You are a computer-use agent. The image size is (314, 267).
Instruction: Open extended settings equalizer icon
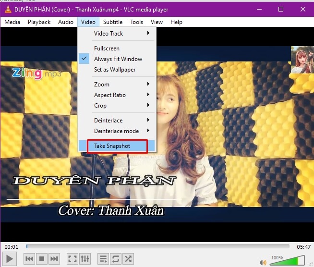click(85, 259)
